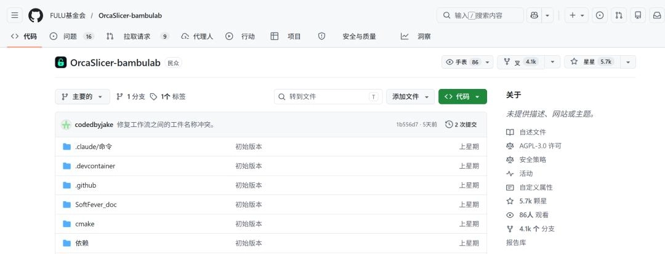View the 2 次提交 commit history

[461, 125]
